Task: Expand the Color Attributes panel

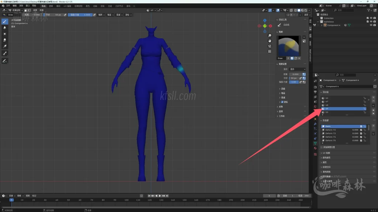Action: [x=326, y=158]
